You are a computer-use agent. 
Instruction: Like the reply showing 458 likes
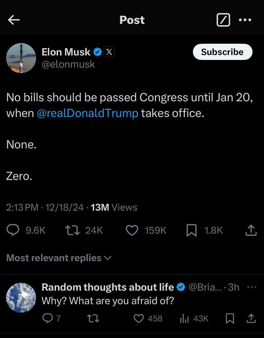point(140,318)
